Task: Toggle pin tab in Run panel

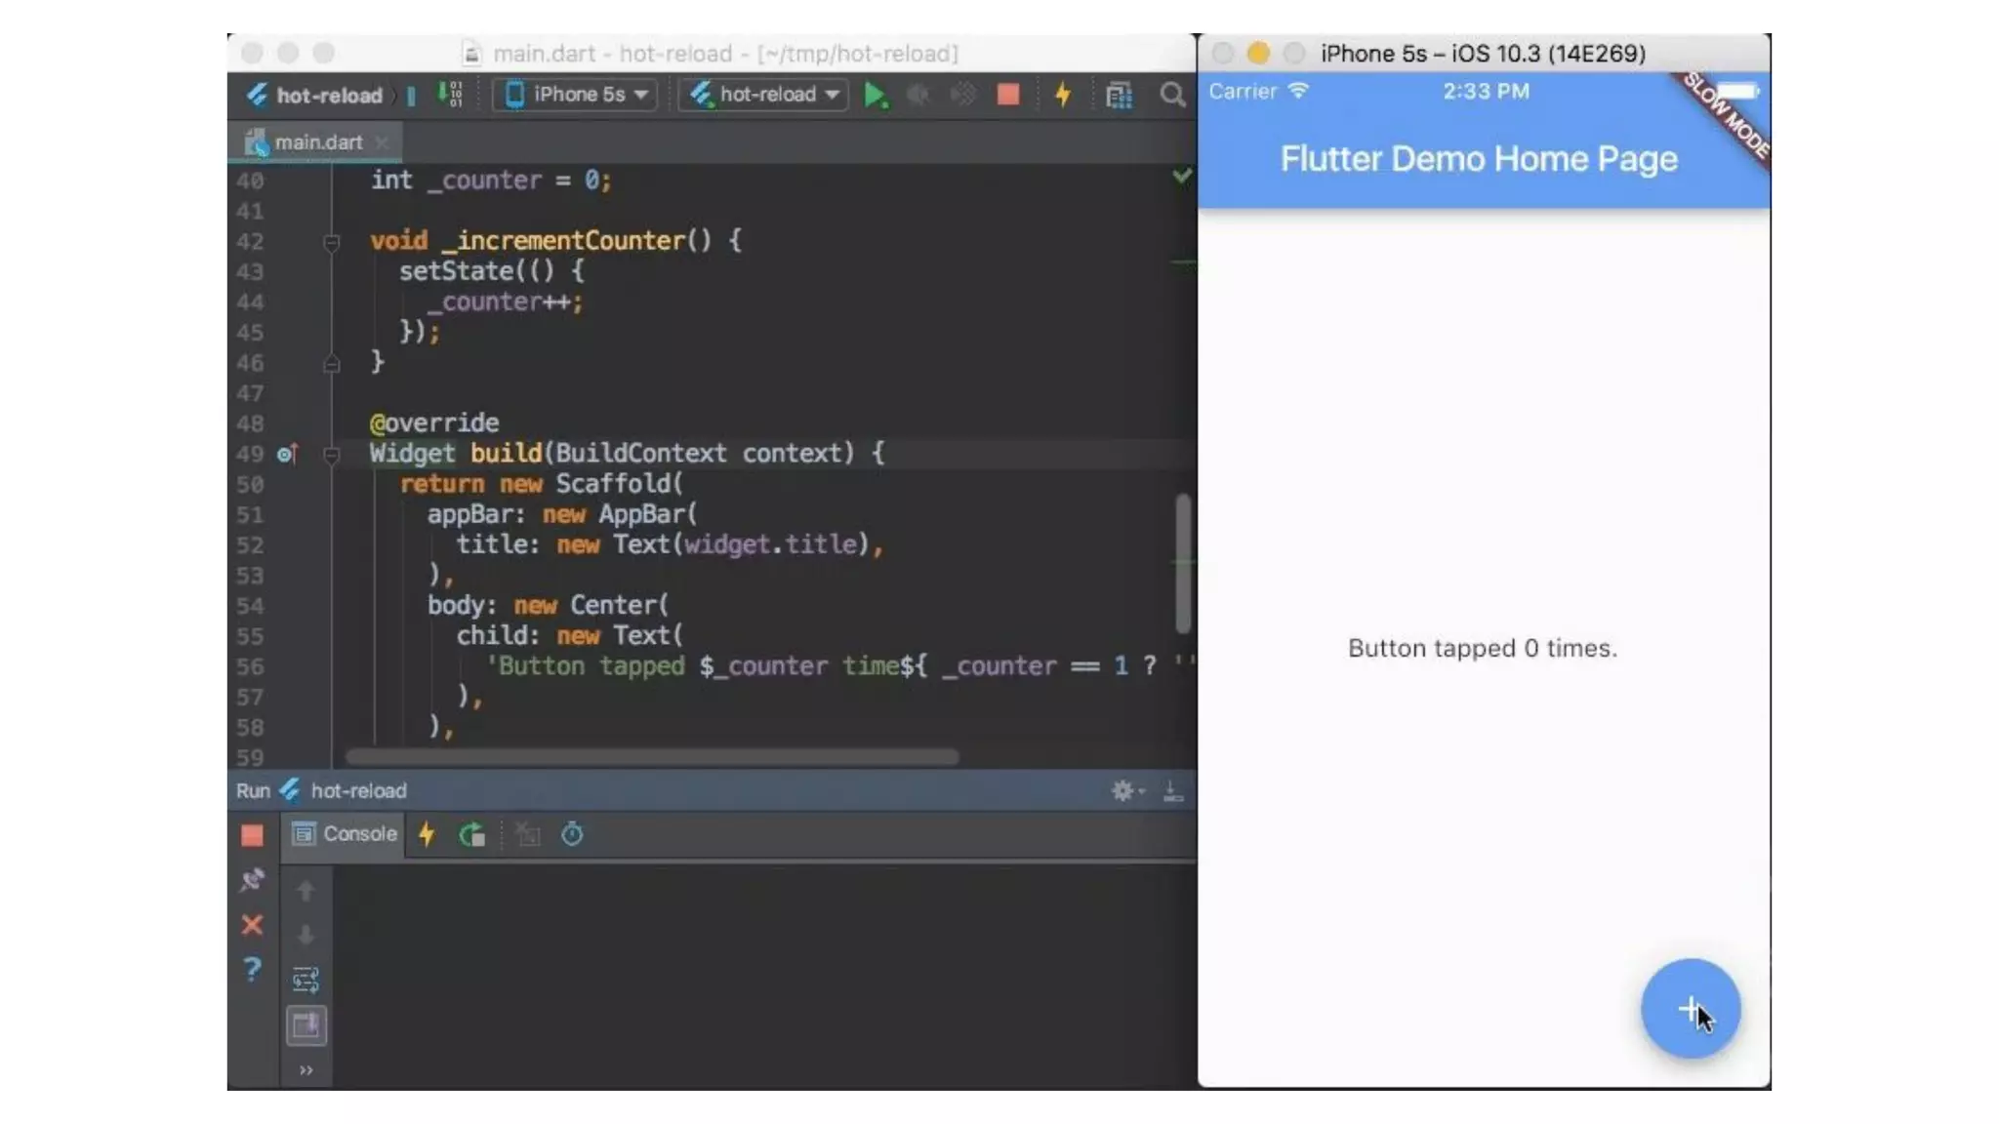Action: pyautogui.click(x=252, y=880)
